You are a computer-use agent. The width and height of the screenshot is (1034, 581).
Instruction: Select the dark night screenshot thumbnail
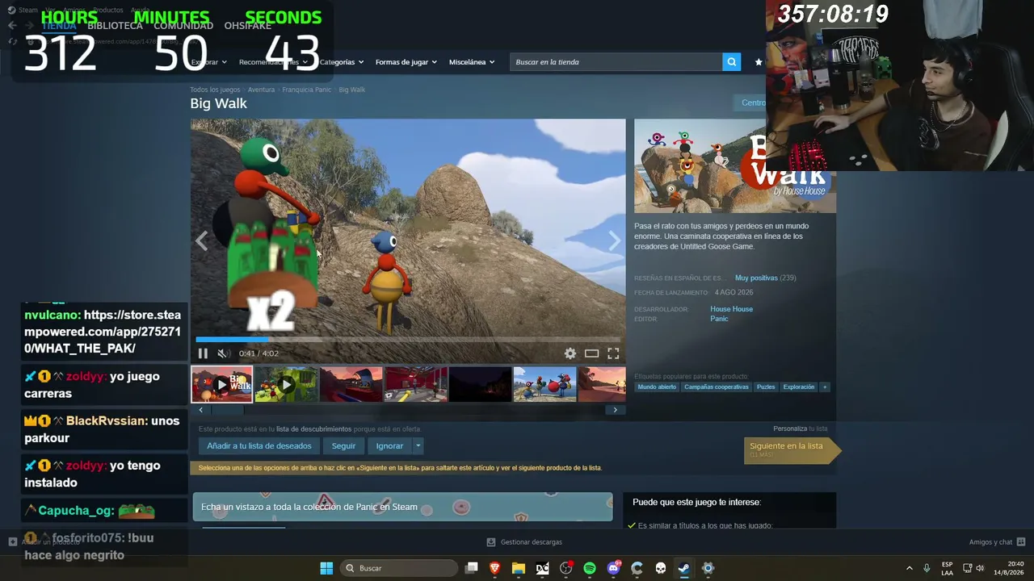pyautogui.click(x=480, y=384)
